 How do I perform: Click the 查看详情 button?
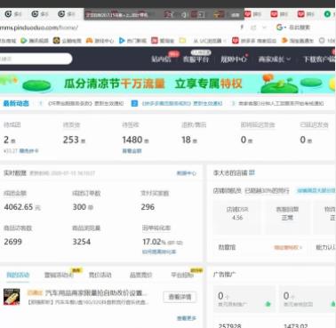(x=180, y=297)
